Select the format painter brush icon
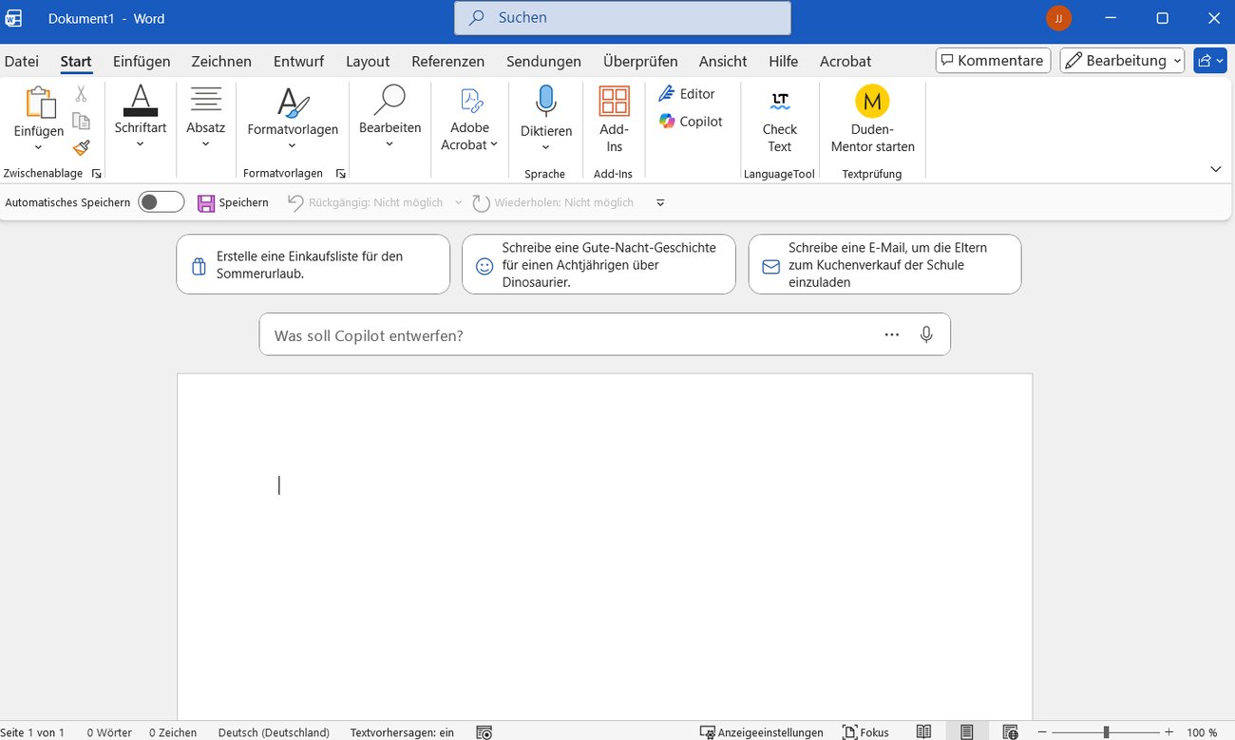 (81, 147)
